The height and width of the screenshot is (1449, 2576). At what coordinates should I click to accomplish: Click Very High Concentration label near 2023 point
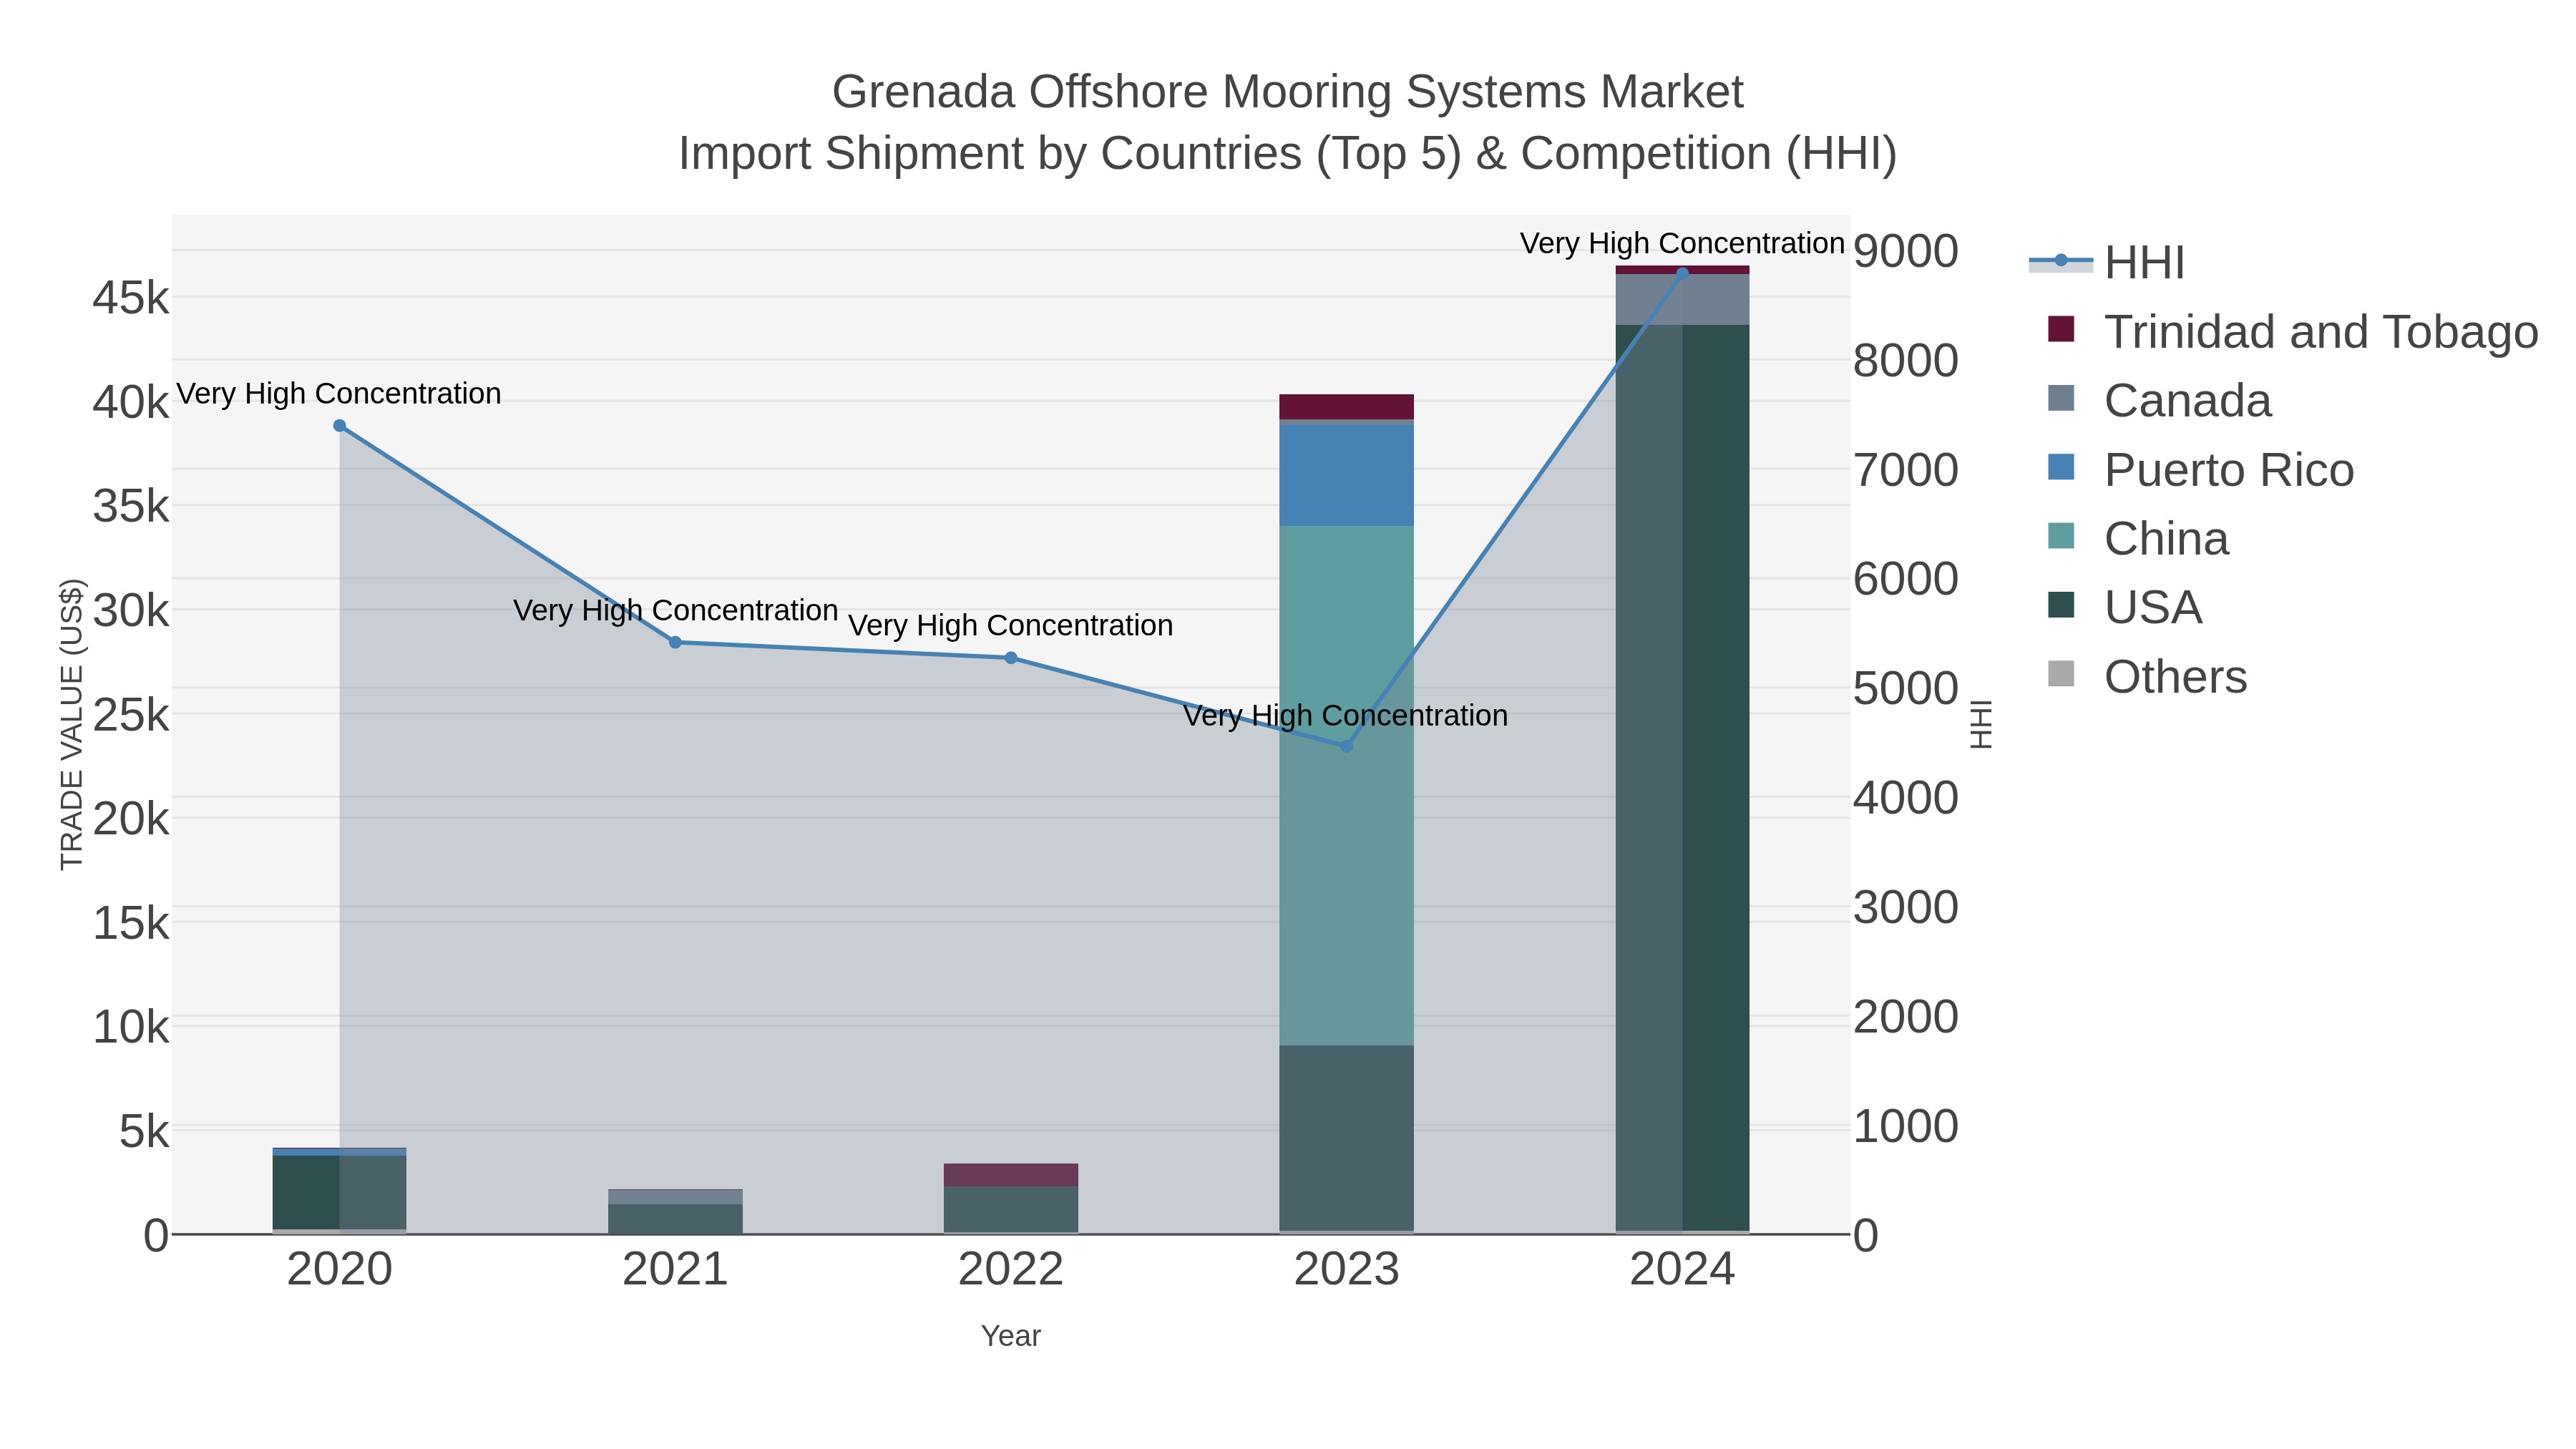click(x=1346, y=715)
